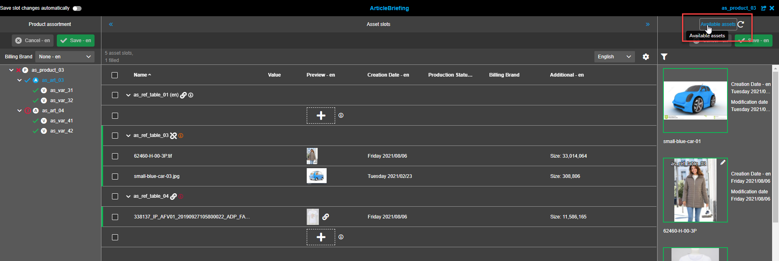Click the edit pencil on 62460-H-00-3P thumbnail
The image size is (779, 261).
723,163
